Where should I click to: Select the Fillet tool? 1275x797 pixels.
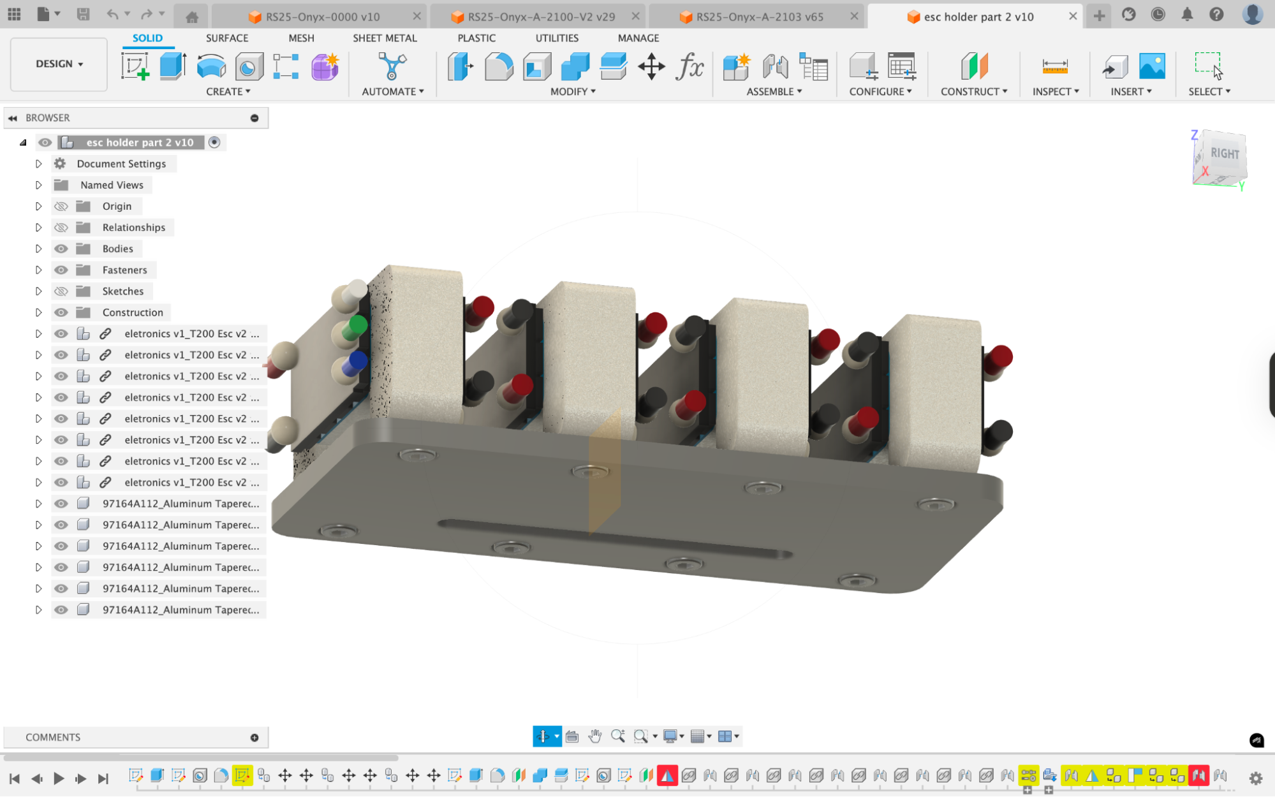pos(499,66)
